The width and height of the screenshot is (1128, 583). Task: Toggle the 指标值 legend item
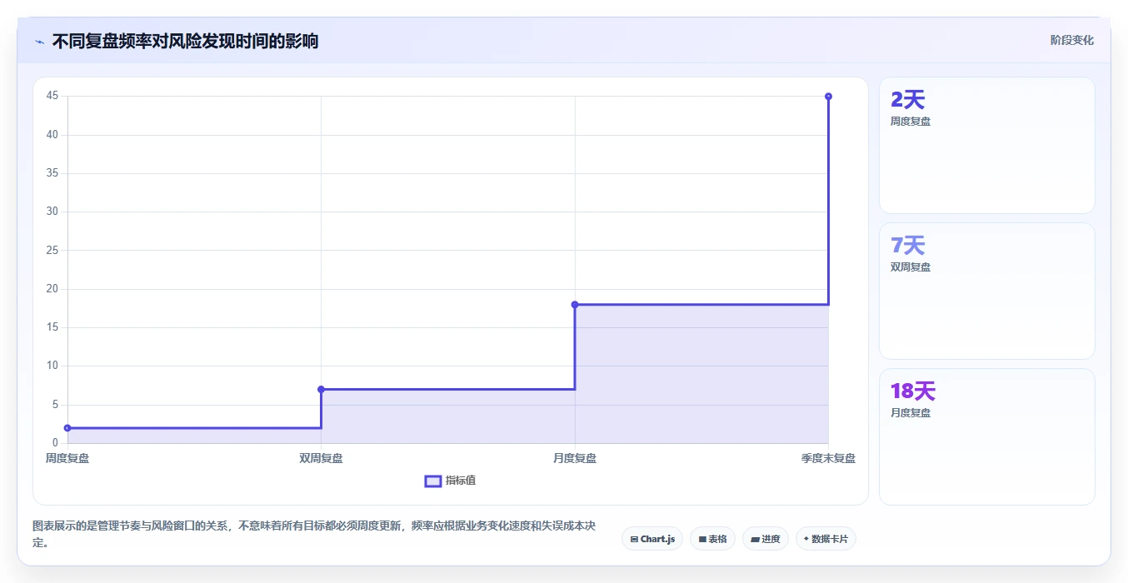coord(451,481)
